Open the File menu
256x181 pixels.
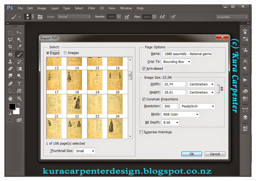click(20, 8)
